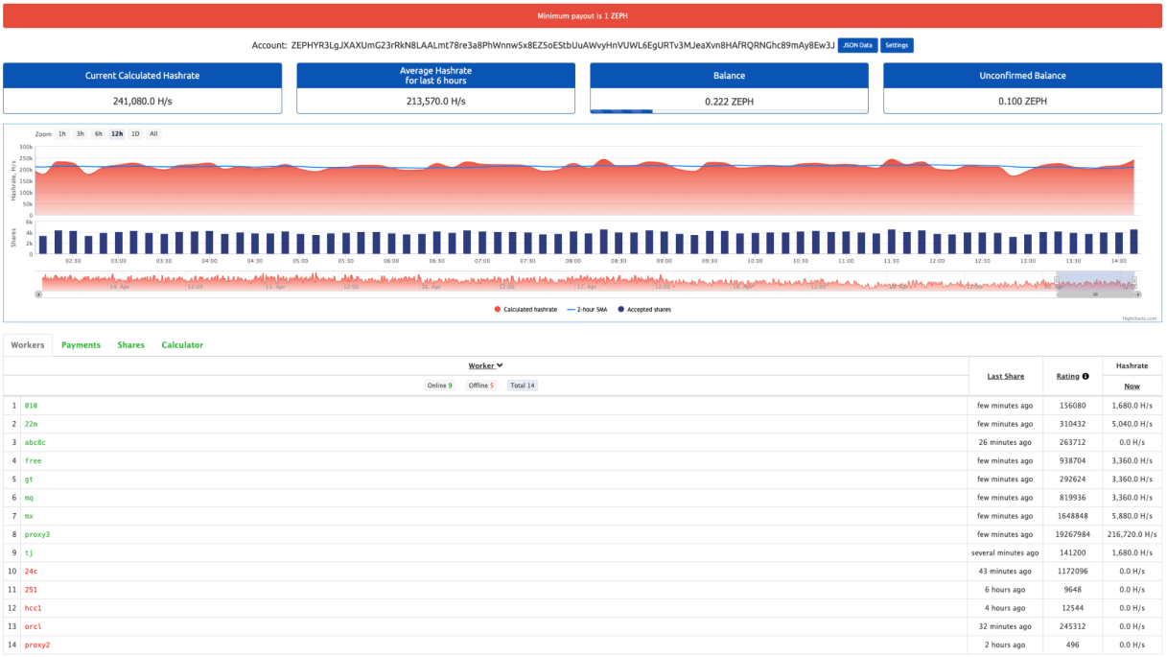Click the highlighted navigator range window
Viewport: 1167px width, 657px height.
1095,281
